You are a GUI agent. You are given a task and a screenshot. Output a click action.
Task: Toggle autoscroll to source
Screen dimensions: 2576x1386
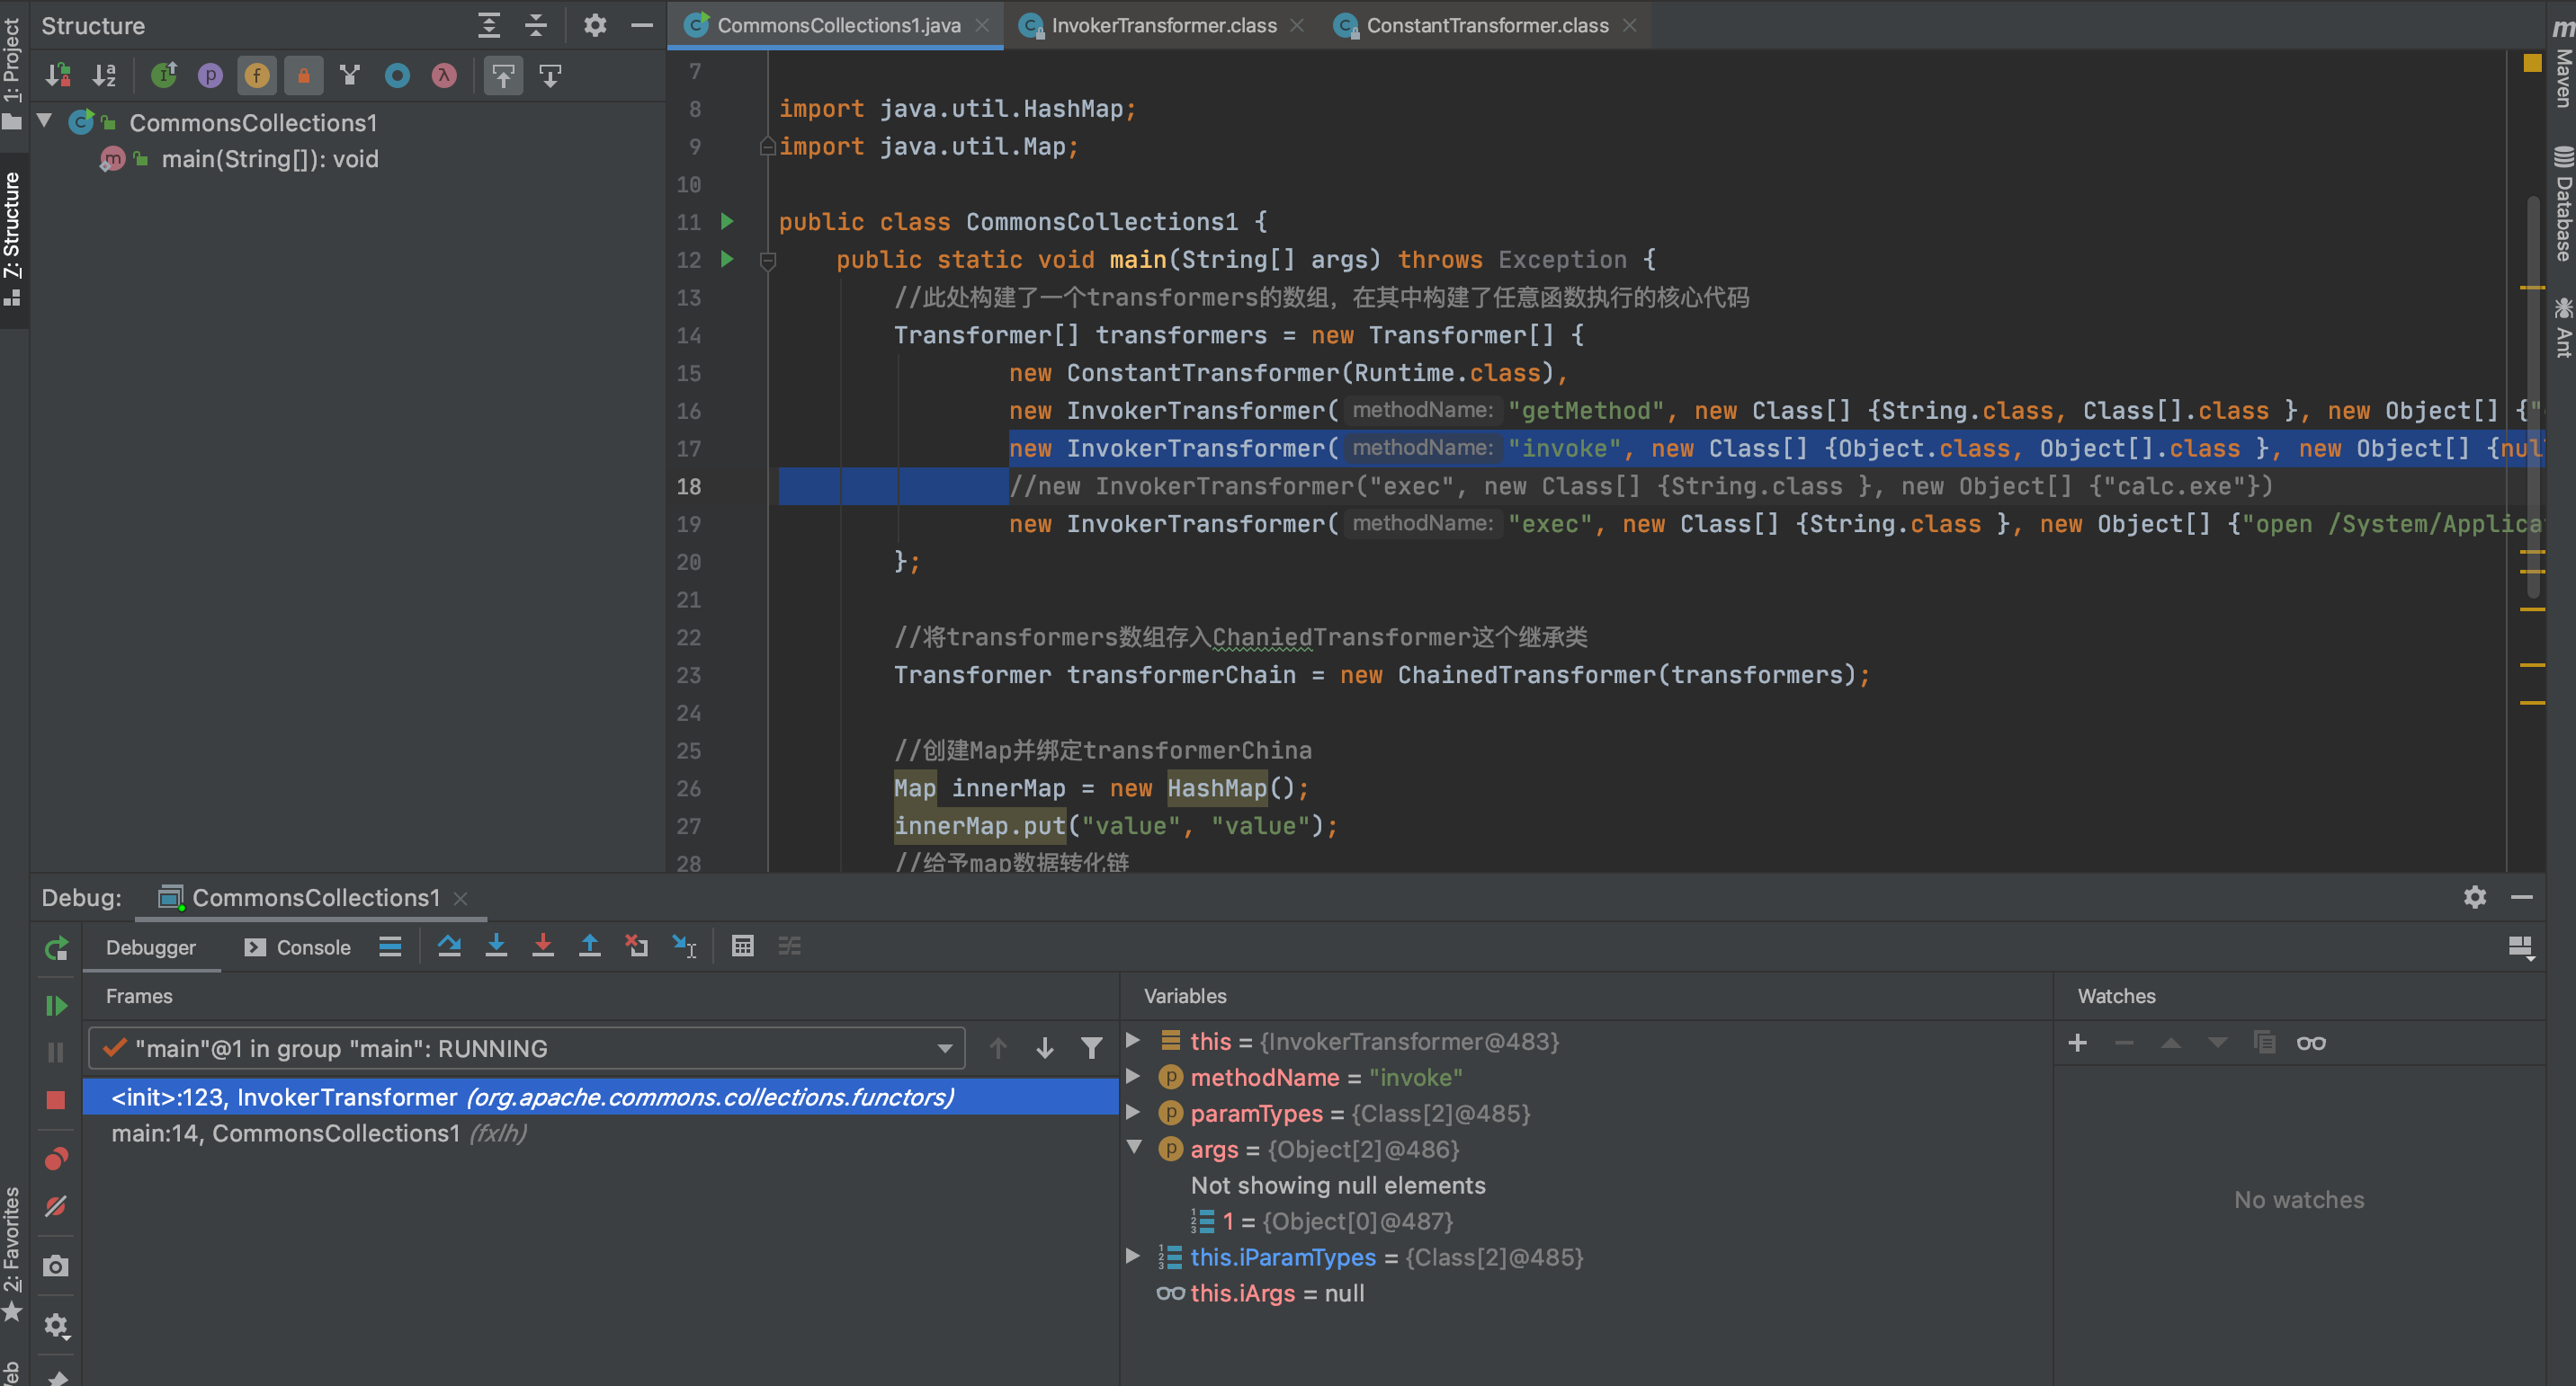[x=503, y=75]
